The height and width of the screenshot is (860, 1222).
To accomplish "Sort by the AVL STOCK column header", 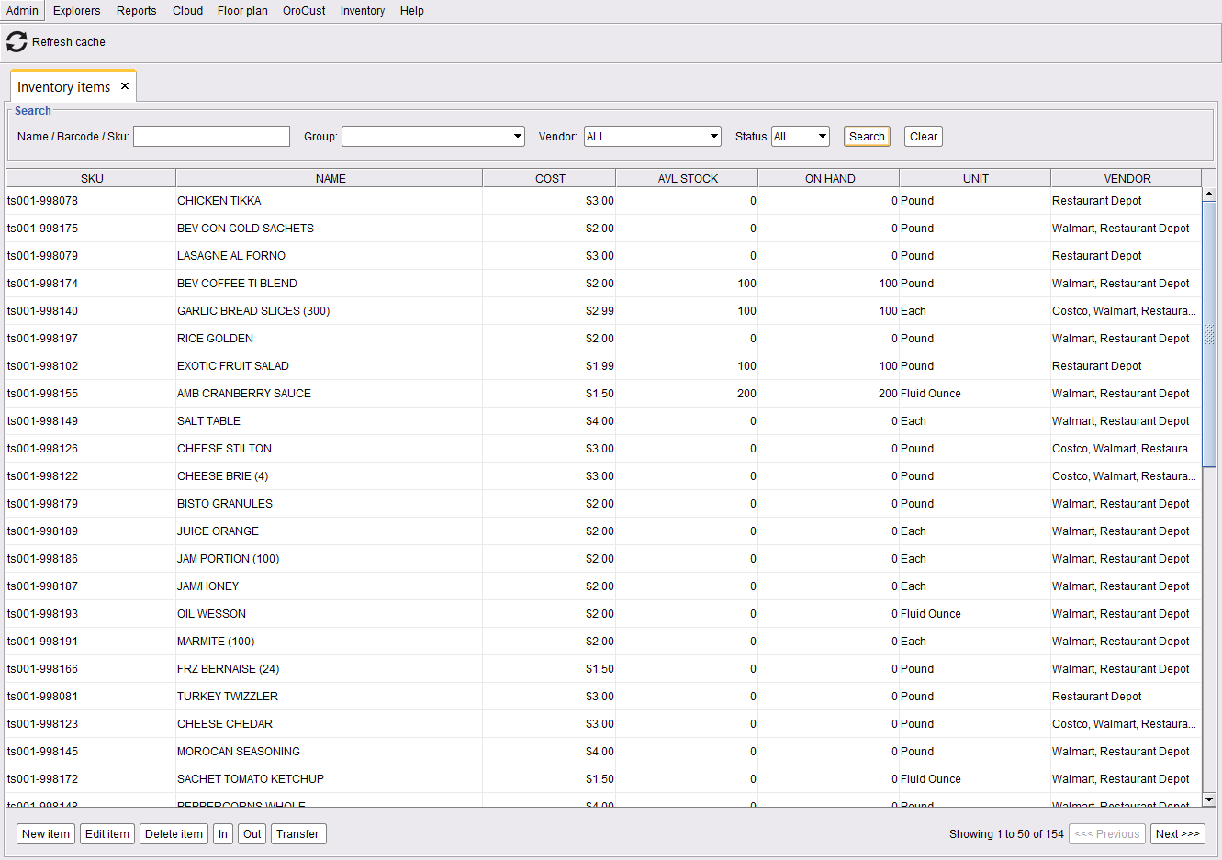I will (x=688, y=179).
